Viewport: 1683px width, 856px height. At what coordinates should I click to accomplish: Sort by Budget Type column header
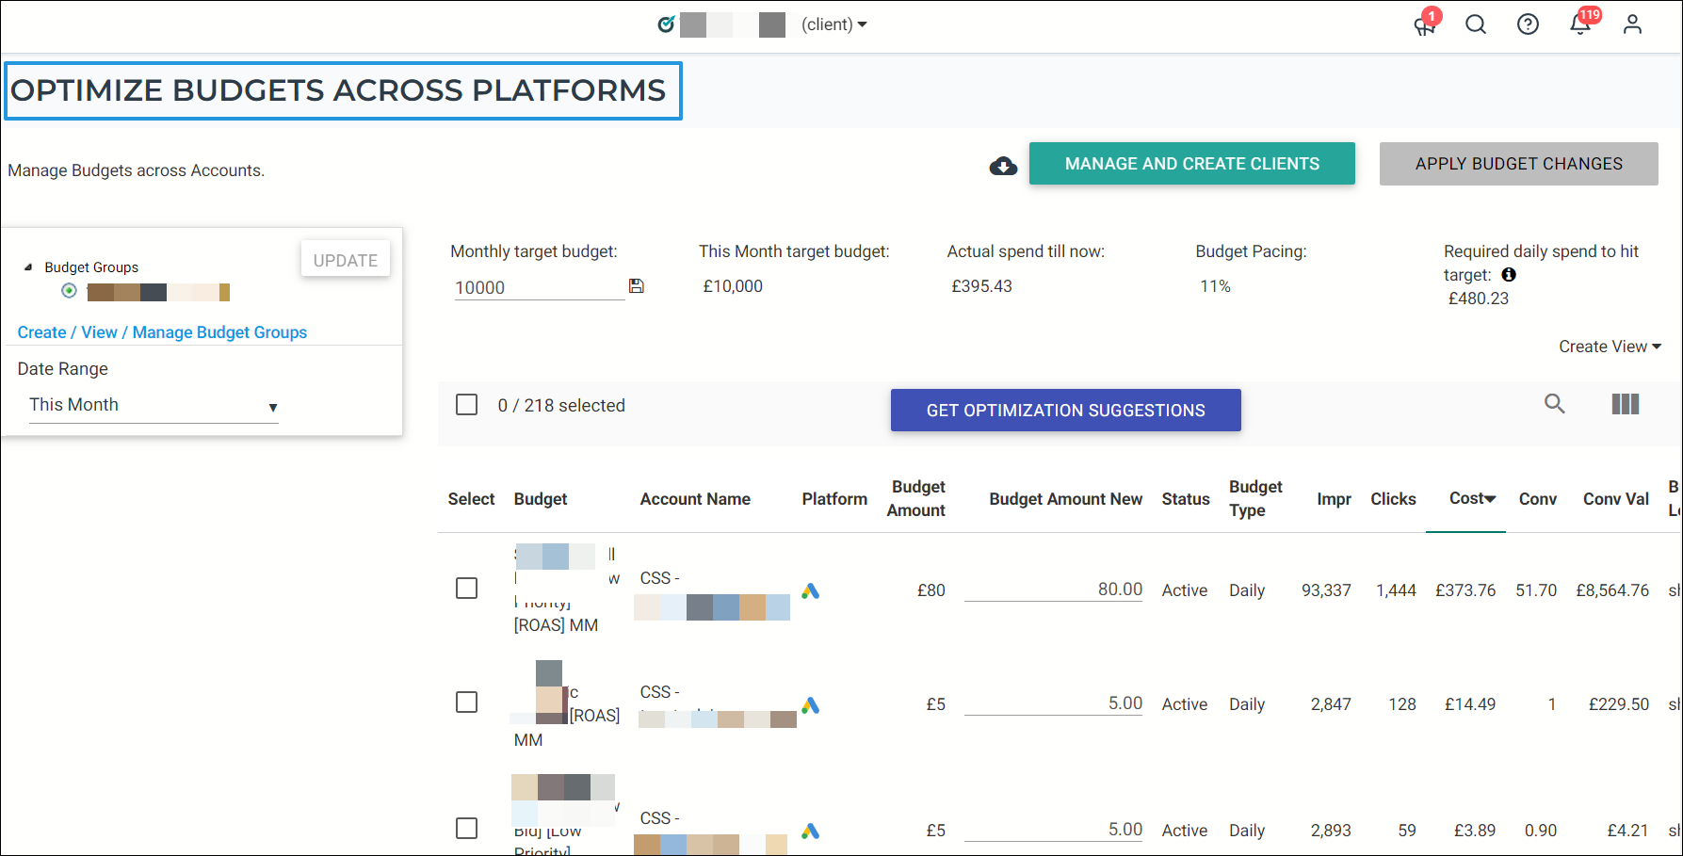coord(1255,498)
